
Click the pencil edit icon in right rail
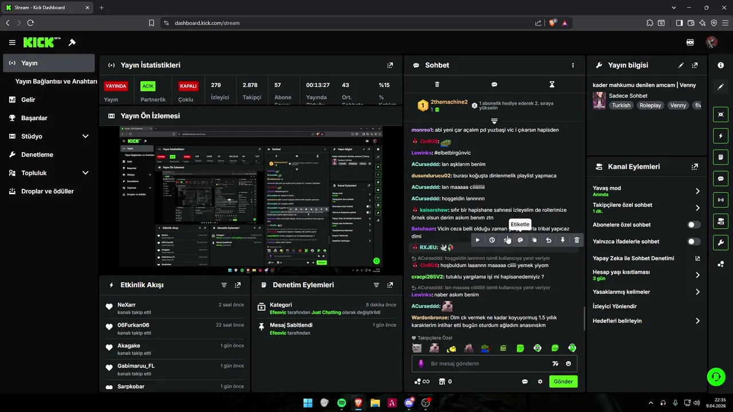tap(720, 87)
